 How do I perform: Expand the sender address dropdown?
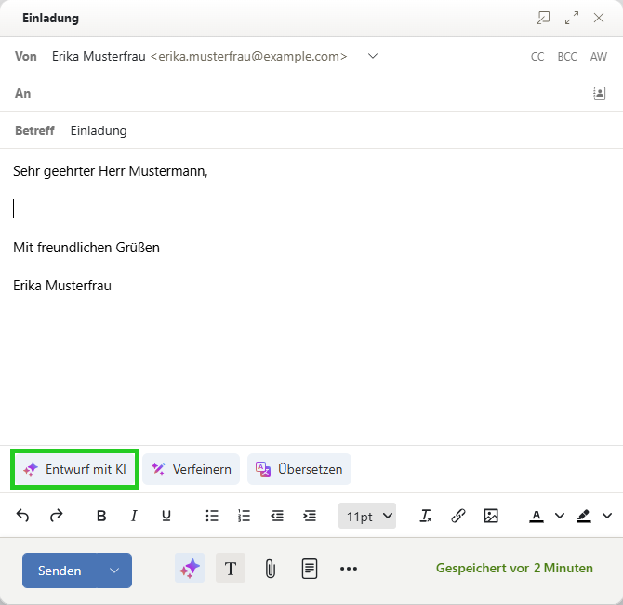tap(372, 56)
